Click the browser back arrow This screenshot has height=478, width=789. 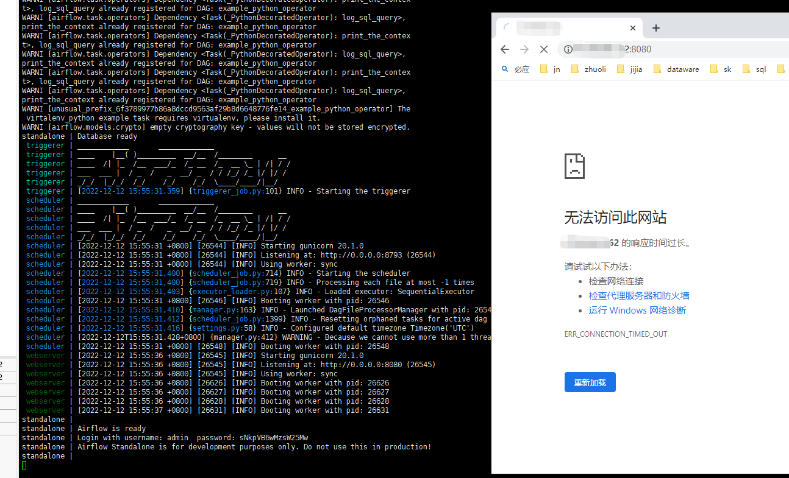coord(504,49)
